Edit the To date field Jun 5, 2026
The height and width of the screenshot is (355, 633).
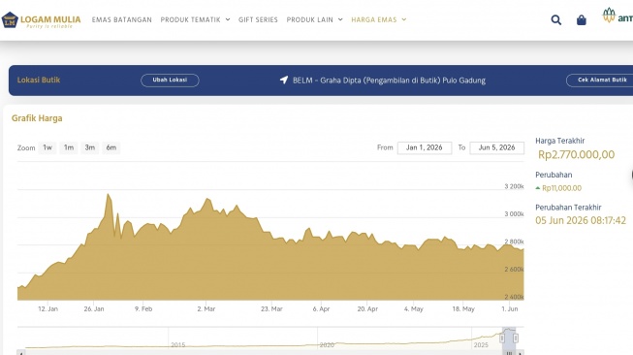[x=497, y=147]
